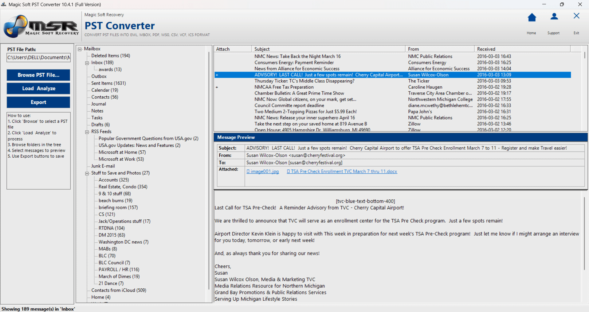Open the Support icon
Image resolution: width=589 pixels, height=312 pixels.
(554, 17)
